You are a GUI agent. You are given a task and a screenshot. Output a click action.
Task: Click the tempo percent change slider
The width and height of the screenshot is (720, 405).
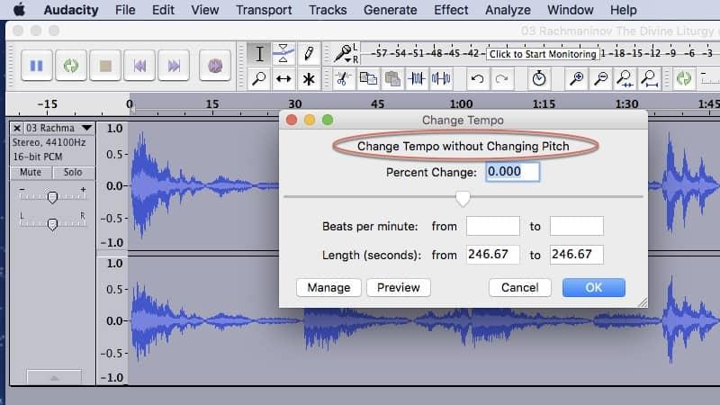coord(463,198)
